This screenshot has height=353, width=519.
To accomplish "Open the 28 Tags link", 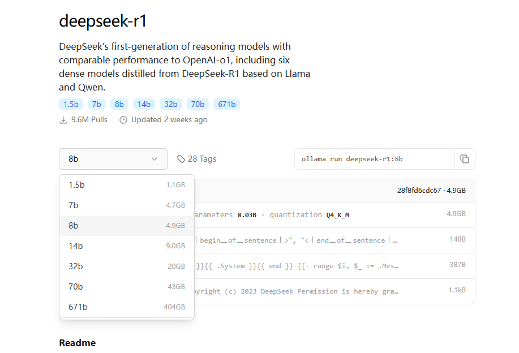I will pyautogui.click(x=201, y=159).
